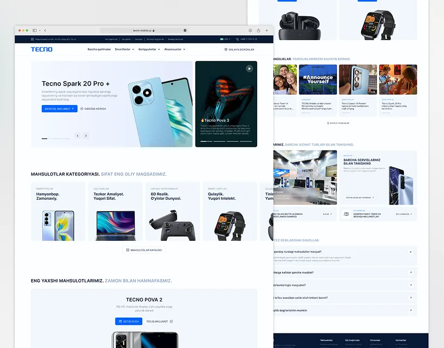Screen dimensions: 444x348
Task: Click SERVISLAR BILAN TANISHISH button in back window
Action: click(360, 198)
